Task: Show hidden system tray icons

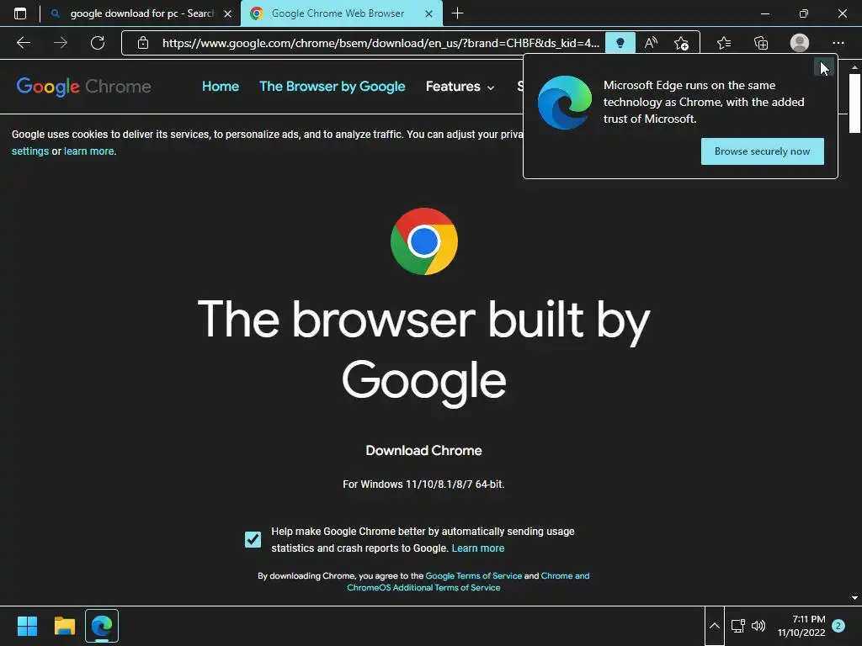Action: click(714, 626)
